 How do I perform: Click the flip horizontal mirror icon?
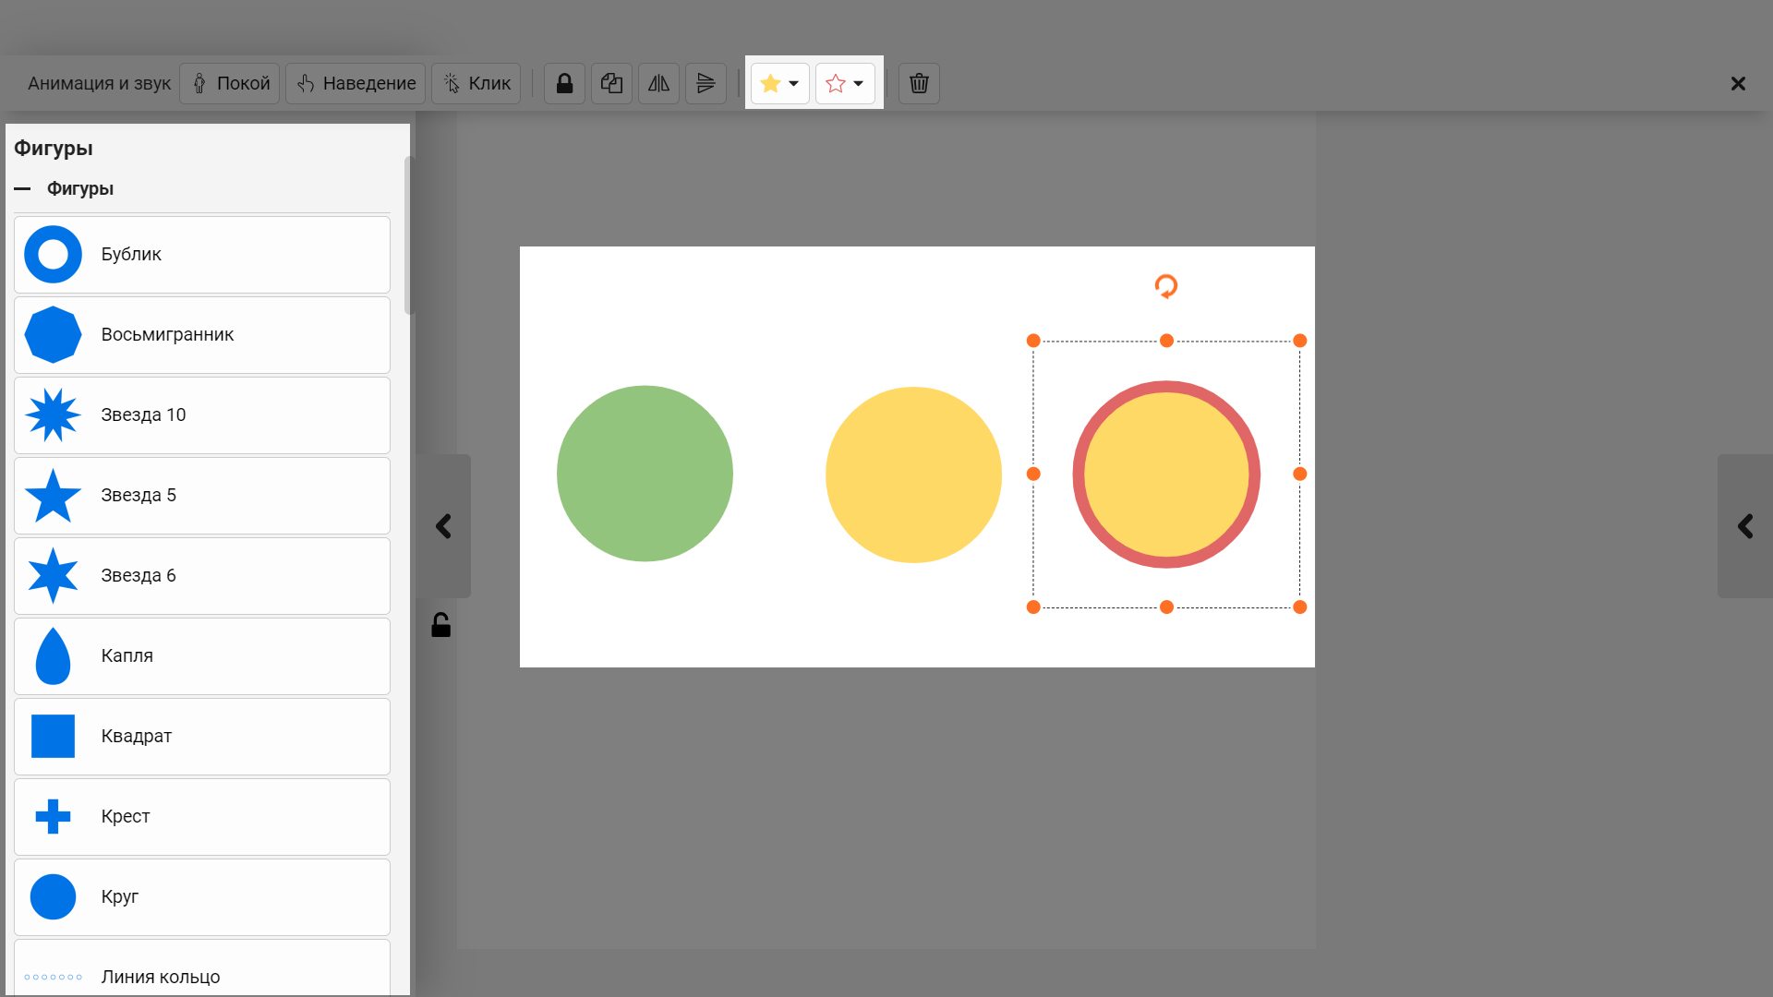[658, 84]
